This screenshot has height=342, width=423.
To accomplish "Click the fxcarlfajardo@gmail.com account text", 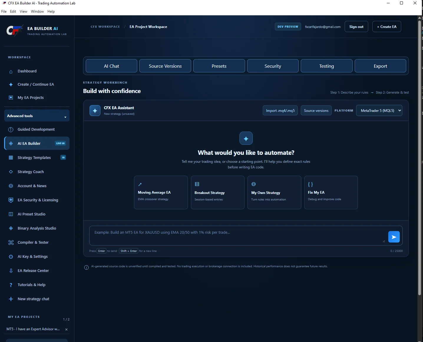I will tap(323, 27).
